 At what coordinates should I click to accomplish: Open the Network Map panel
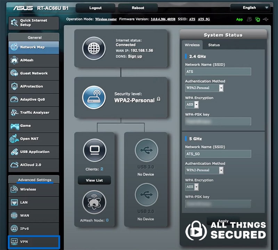click(x=33, y=47)
